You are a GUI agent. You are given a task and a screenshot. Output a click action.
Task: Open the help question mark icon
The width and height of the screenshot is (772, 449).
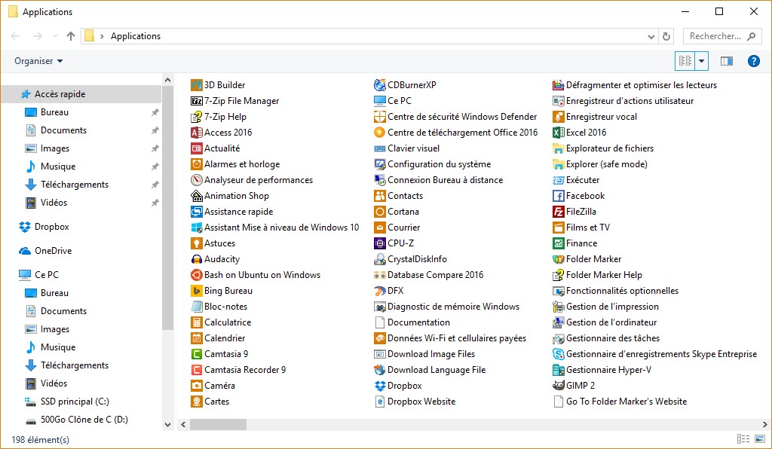(753, 61)
